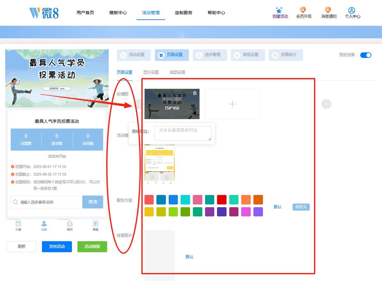This screenshot has height=281, width=382.
Task: Click the carousel's right arrow button
Action: tap(326, 104)
